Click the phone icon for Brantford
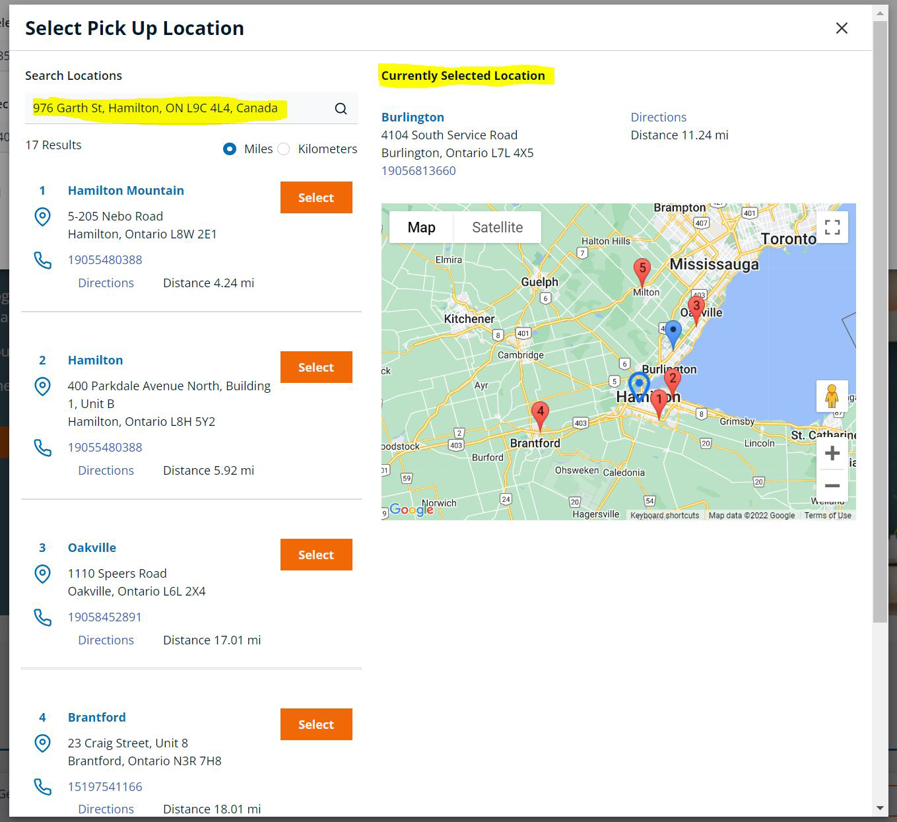The image size is (897, 822). [42, 787]
